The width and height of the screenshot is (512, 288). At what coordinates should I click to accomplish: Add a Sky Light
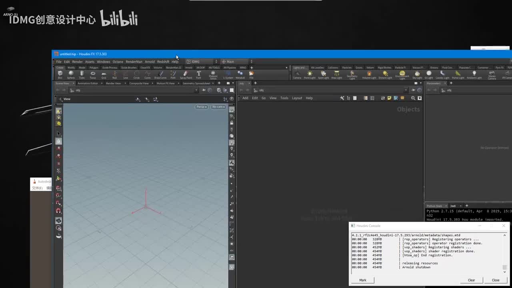(x=417, y=75)
